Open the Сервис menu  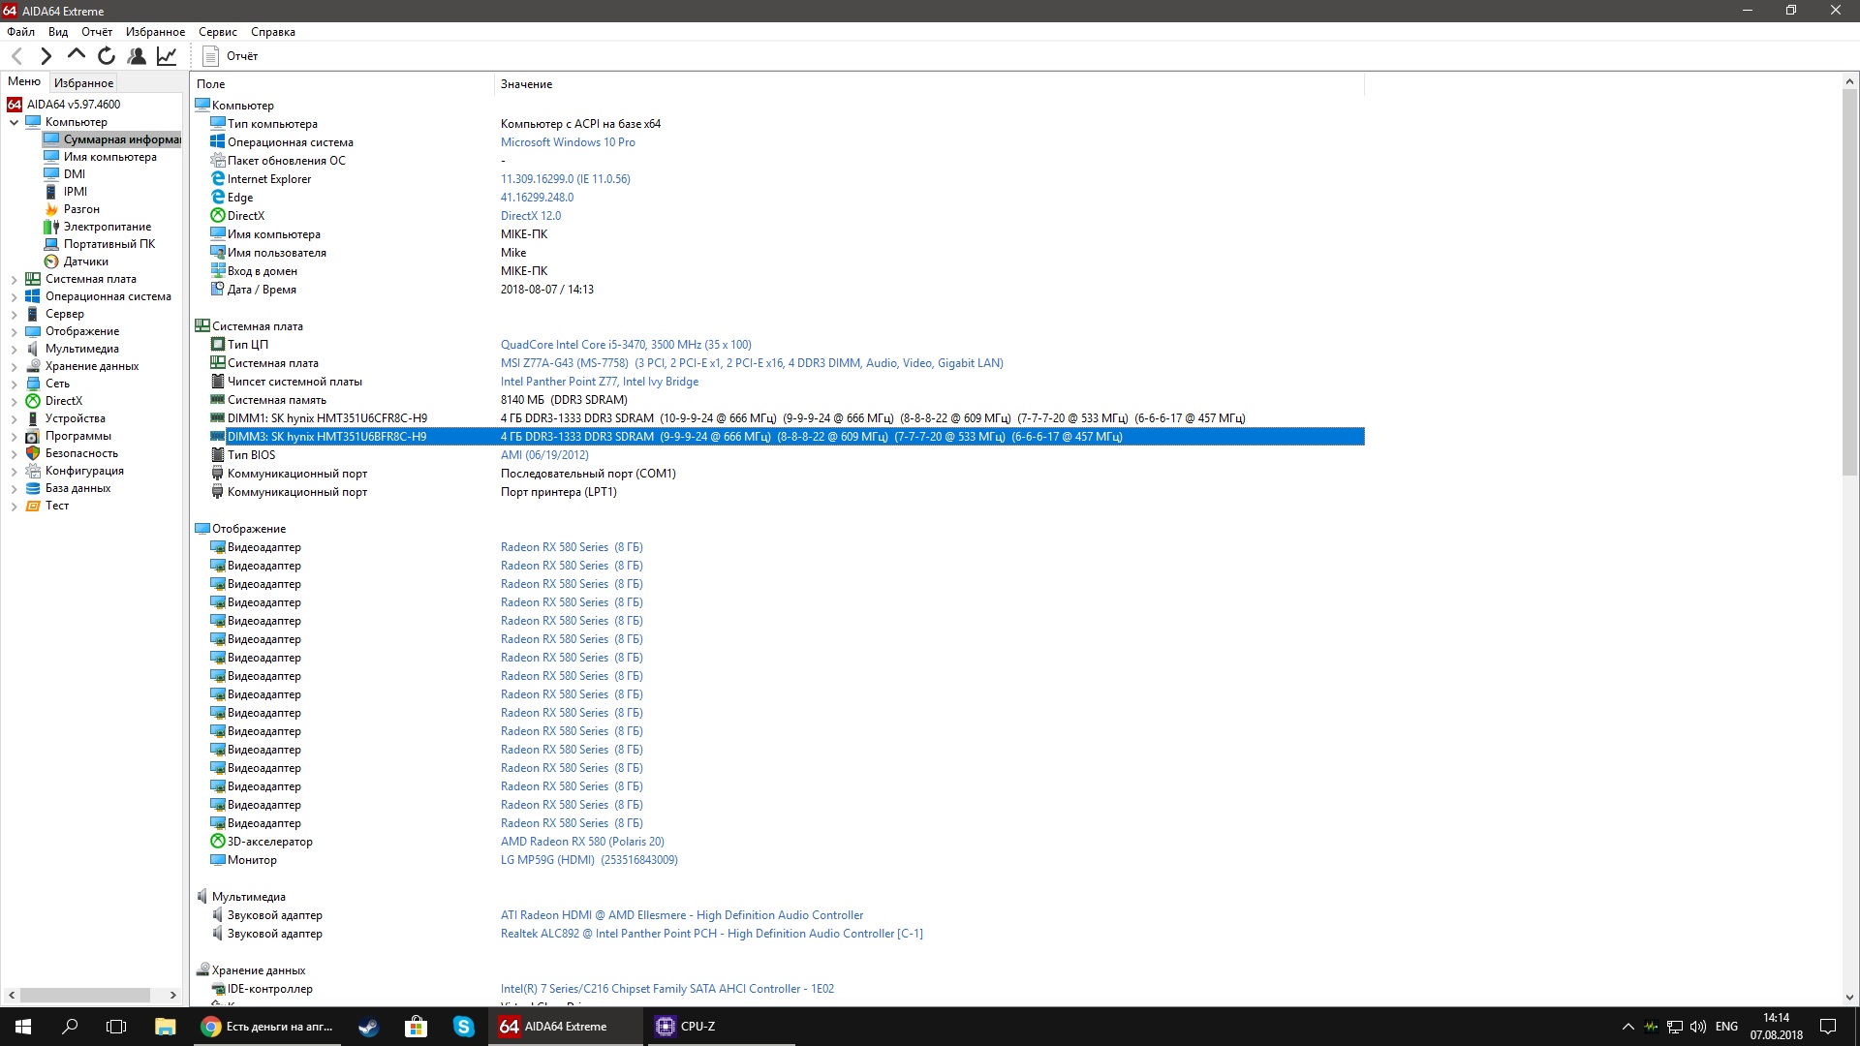click(x=218, y=32)
